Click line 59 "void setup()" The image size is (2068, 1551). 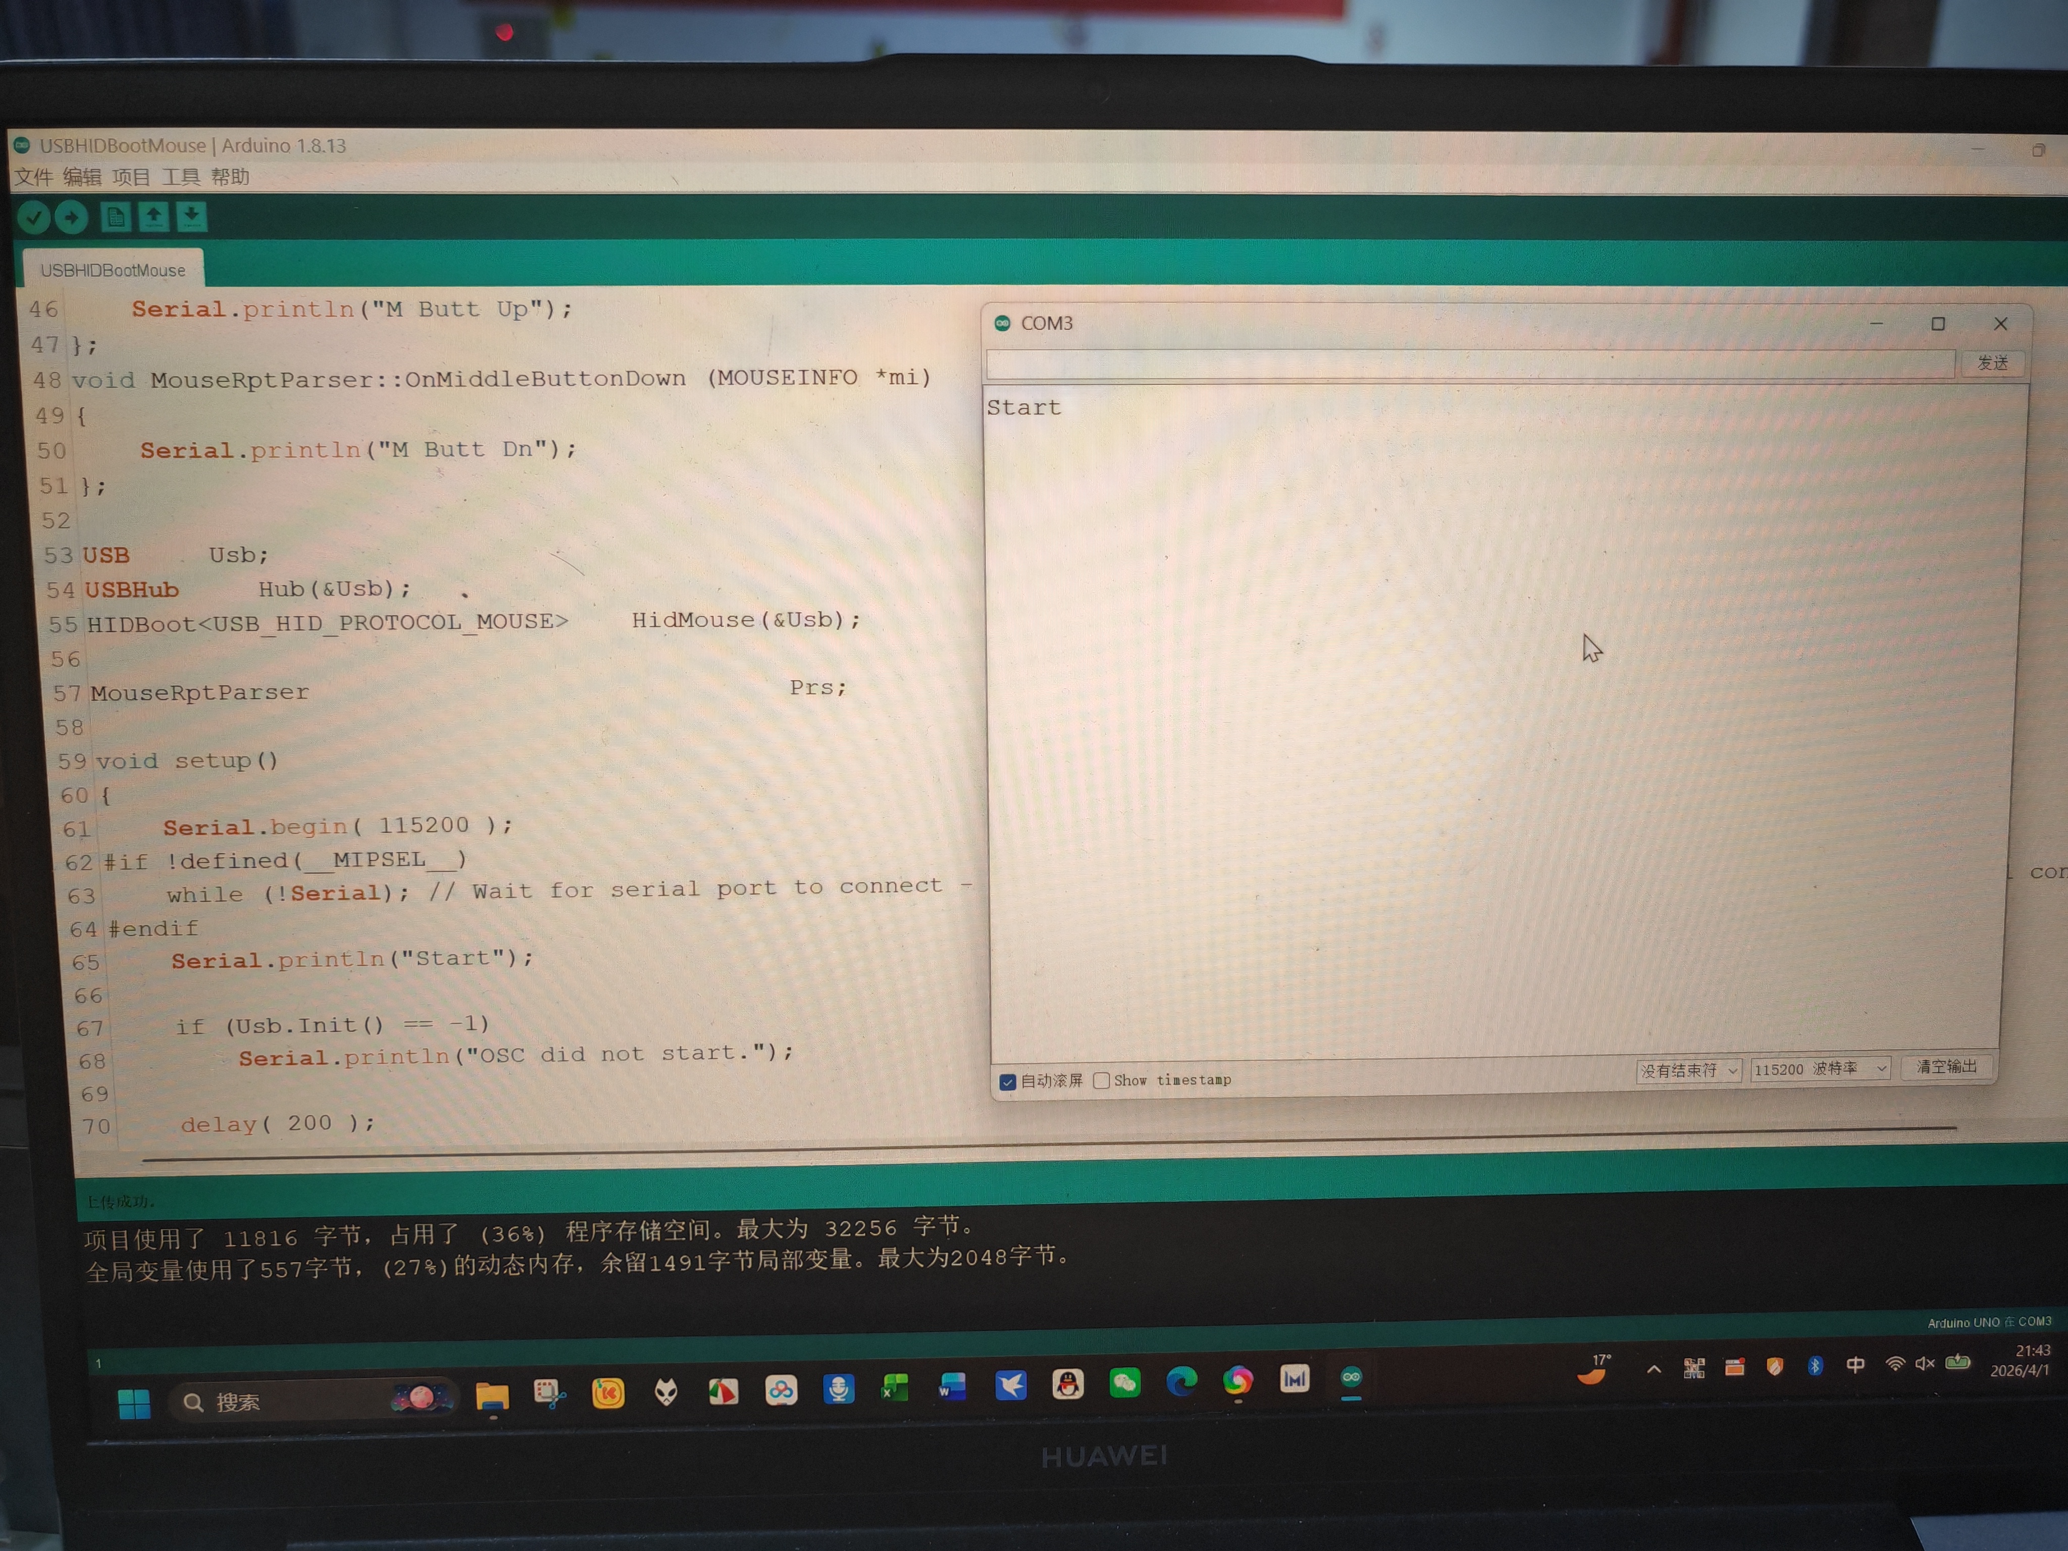tap(187, 761)
